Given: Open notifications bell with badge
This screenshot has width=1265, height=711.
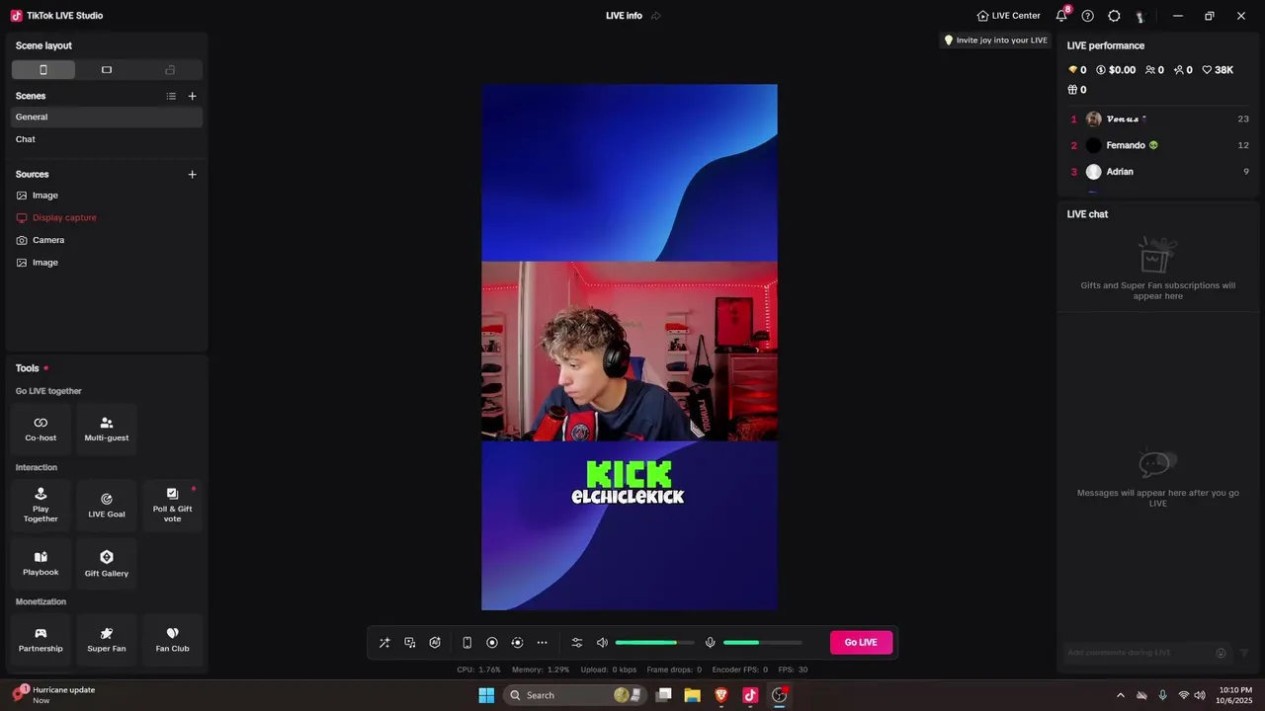Looking at the screenshot, I should click(x=1062, y=15).
